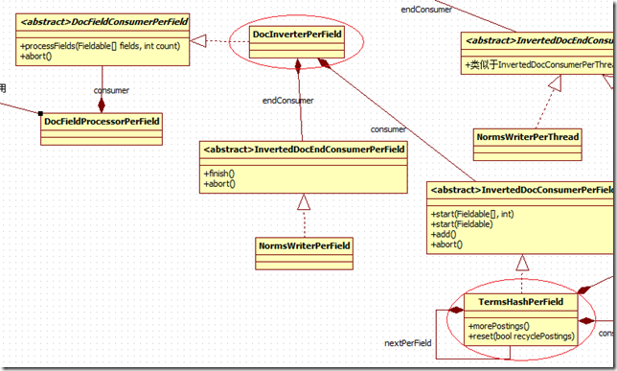Select the DocInverterPerField class box title
The image size is (617, 371).
[297, 35]
